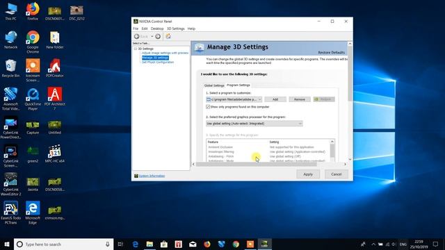The image size is (445, 250).
Task: Select the QuickTime Player desktop shortcut
Action: [33, 99]
